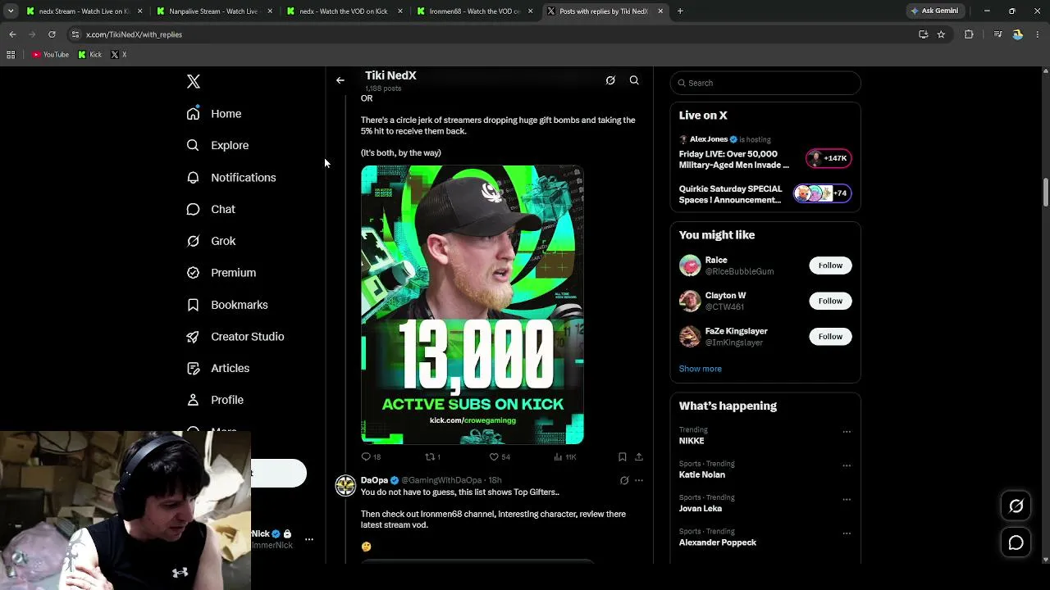Bookmark the 13,000 subs post

coord(622,457)
